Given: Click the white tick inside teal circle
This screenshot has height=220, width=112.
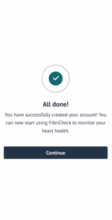Looking at the screenshot, I should click(56, 78).
